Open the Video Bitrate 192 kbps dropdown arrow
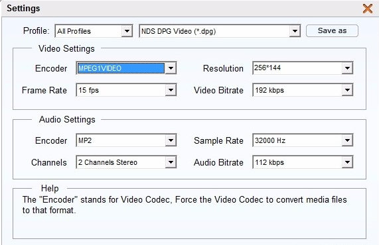Viewport: 379px width, 245px height. click(x=347, y=90)
